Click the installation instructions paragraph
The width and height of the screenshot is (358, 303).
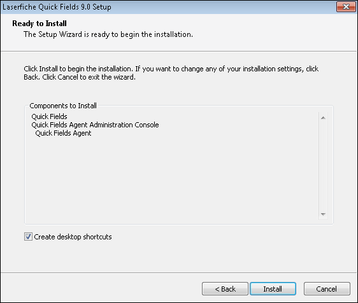click(x=171, y=73)
